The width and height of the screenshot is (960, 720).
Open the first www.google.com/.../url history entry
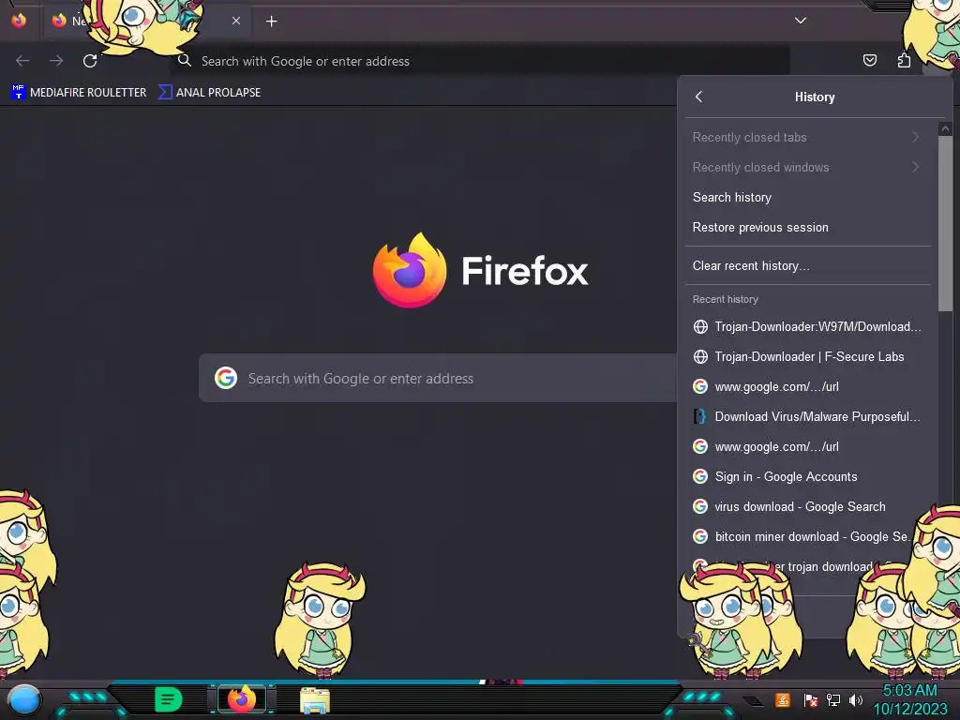pos(807,386)
